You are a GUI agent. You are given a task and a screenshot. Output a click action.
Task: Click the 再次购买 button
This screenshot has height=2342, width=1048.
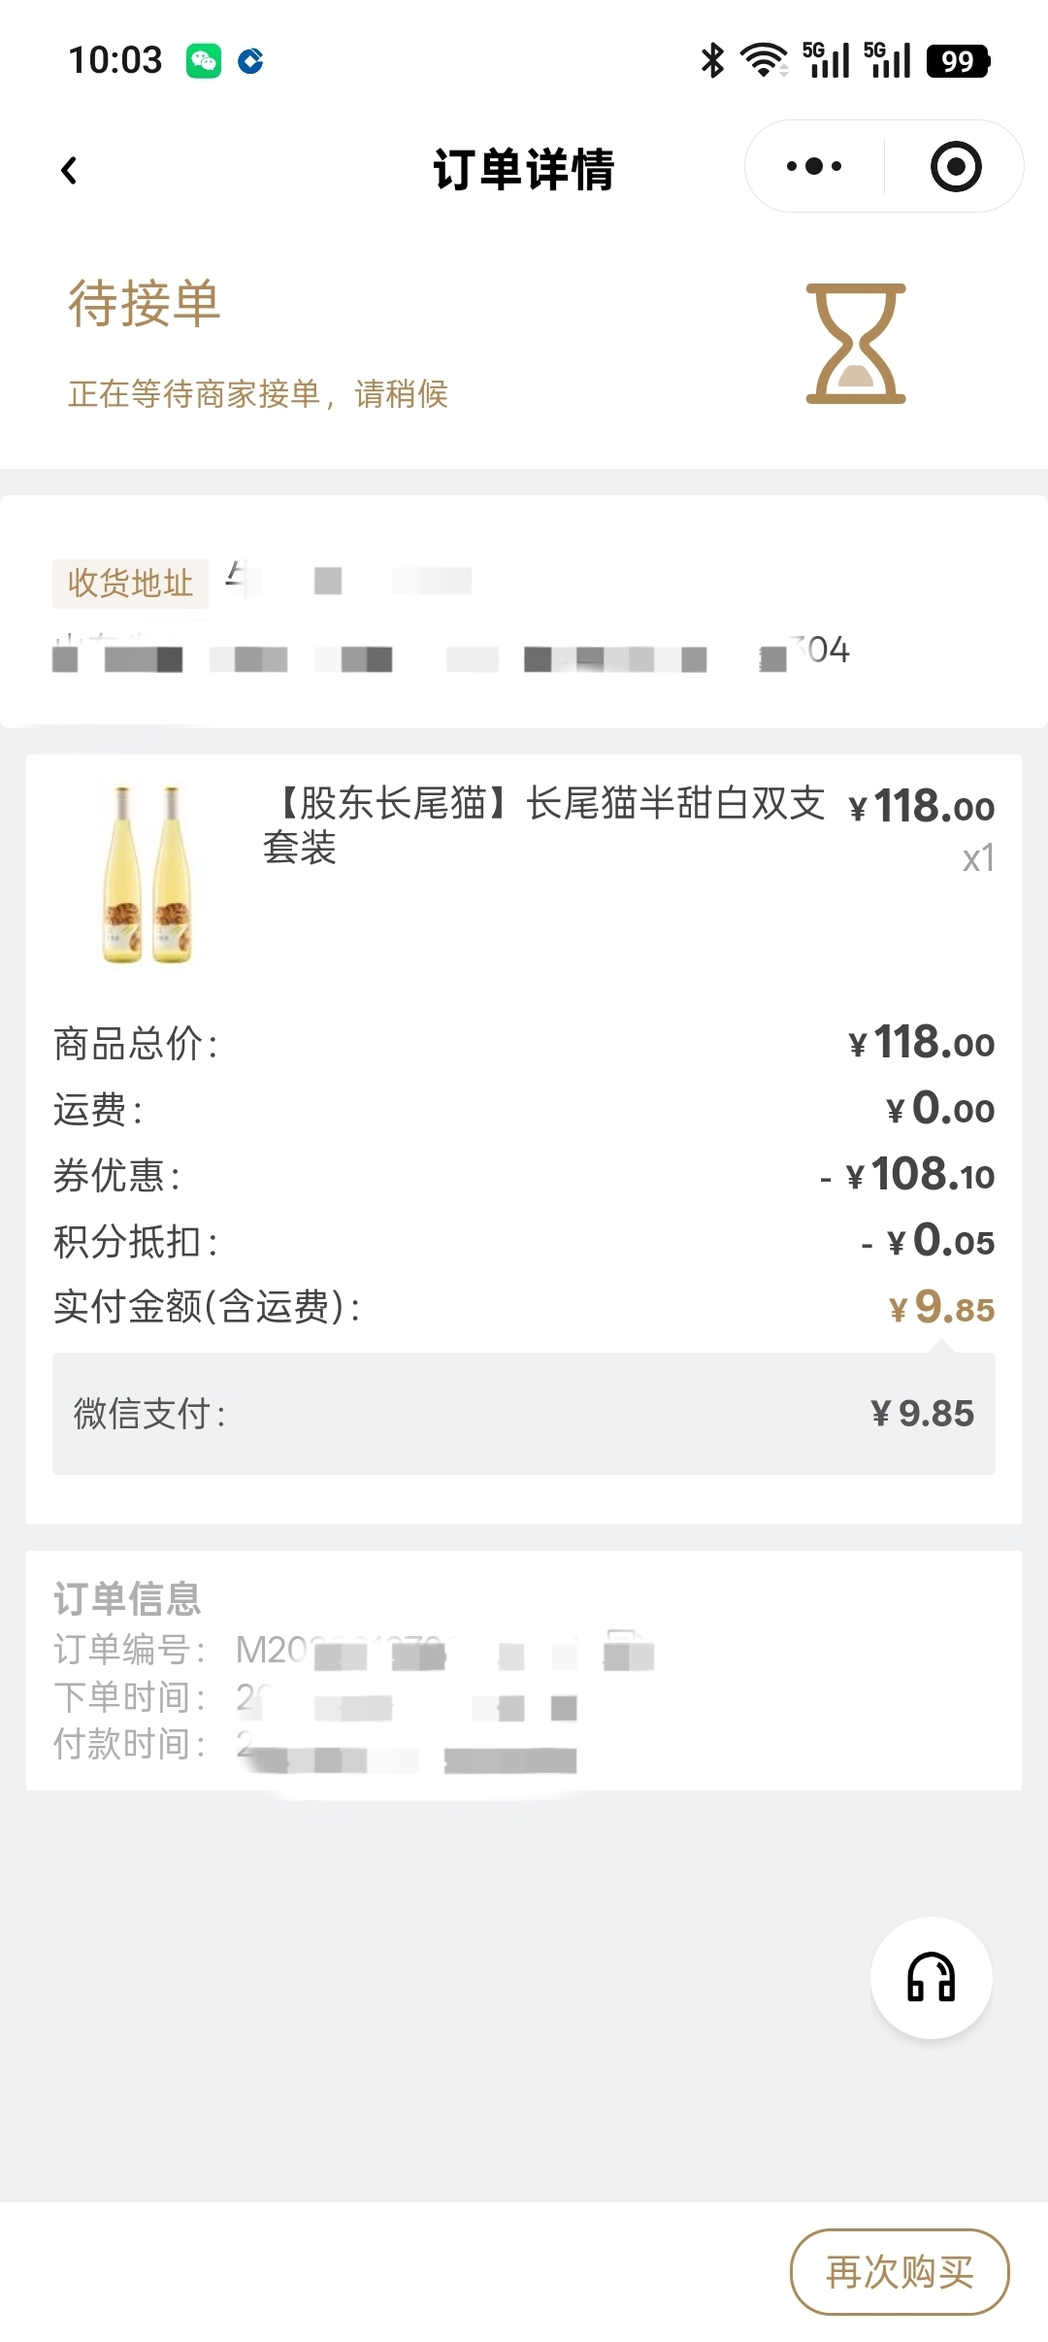click(x=900, y=2272)
